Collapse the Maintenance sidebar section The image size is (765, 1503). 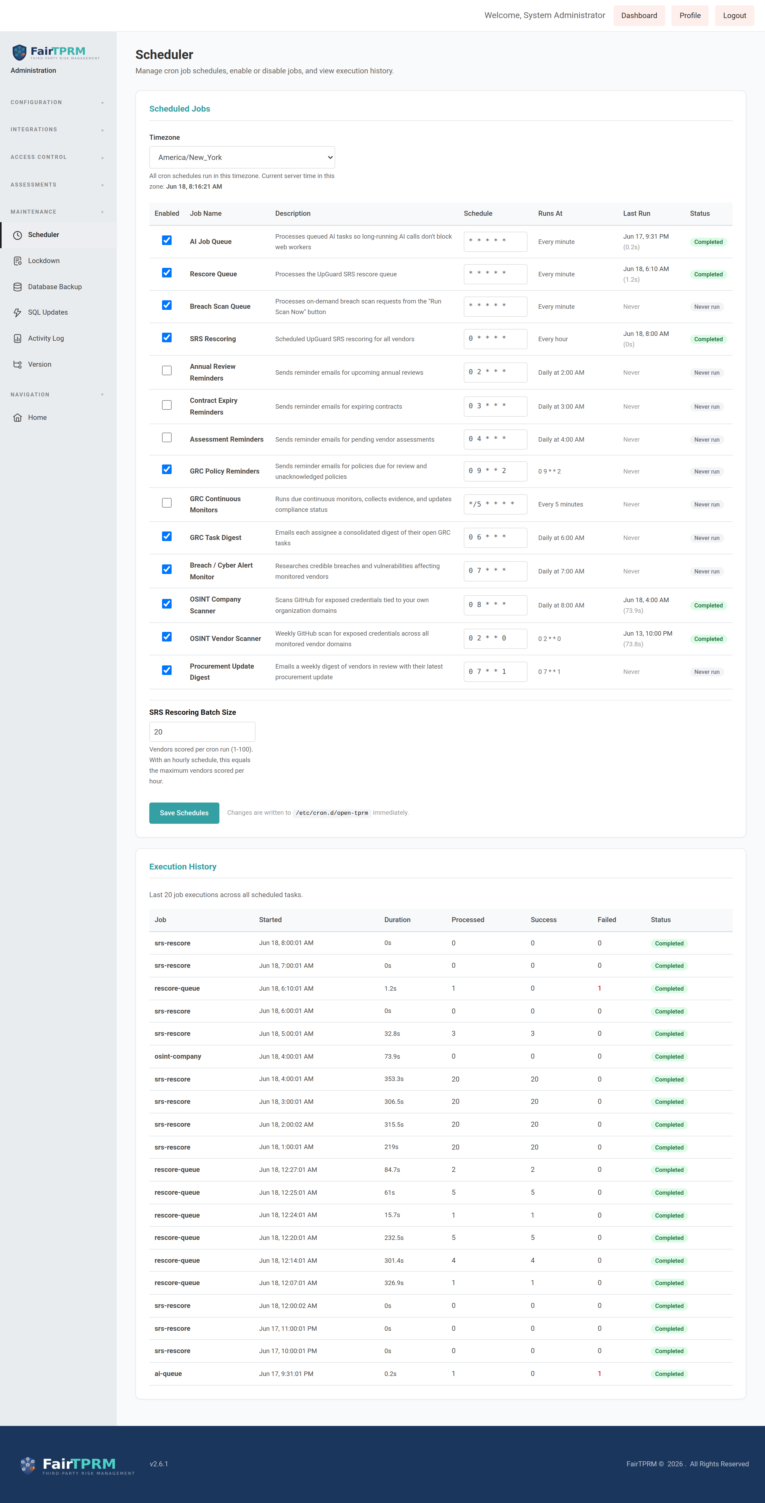pos(58,212)
